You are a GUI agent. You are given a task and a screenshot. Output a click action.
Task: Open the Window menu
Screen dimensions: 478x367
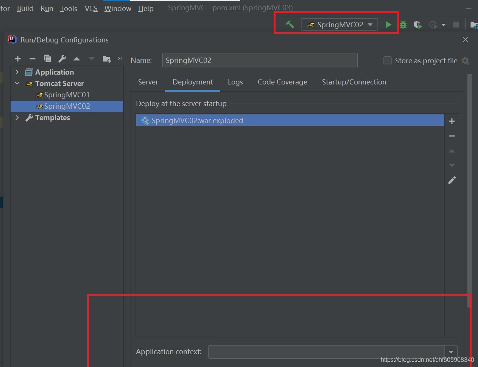pos(118,8)
